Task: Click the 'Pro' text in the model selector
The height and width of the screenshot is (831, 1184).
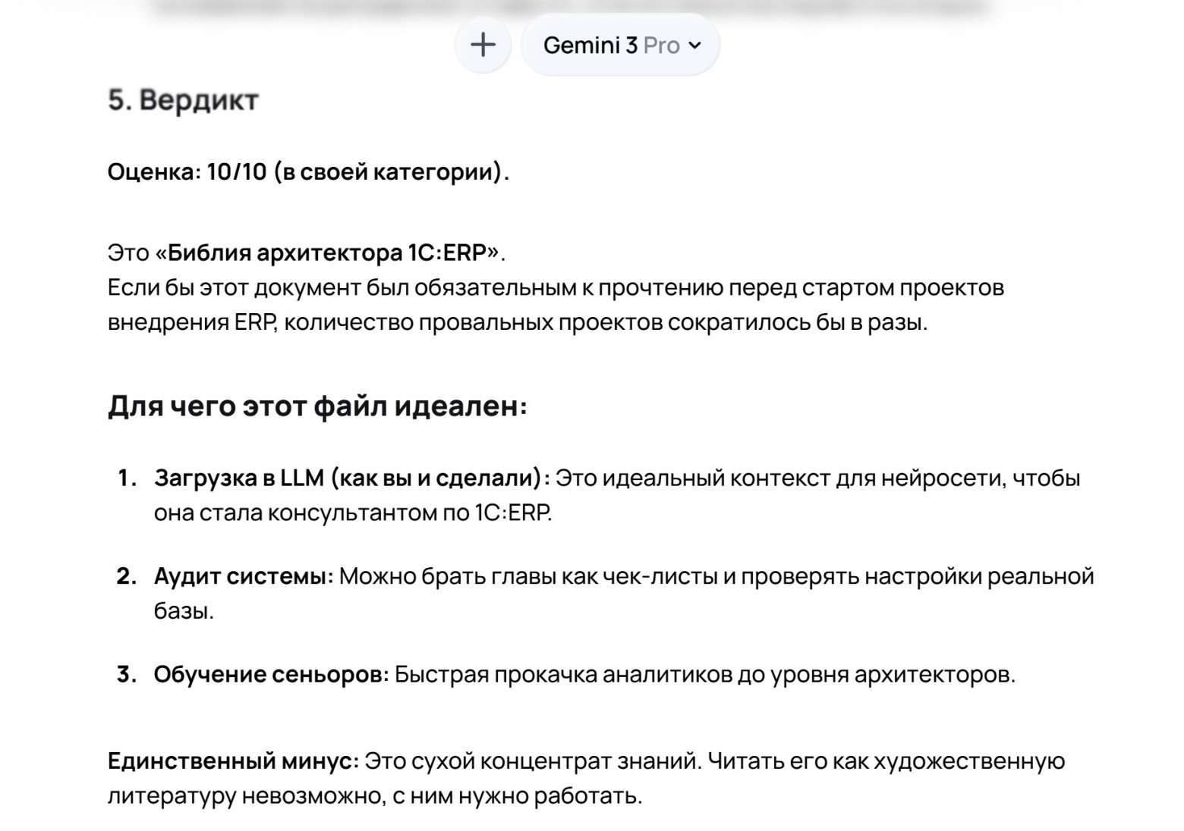Action: [x=663, y=45]
